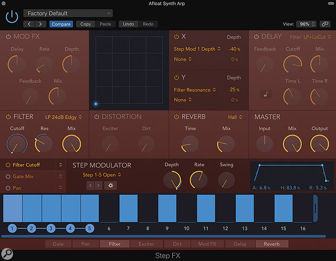Viewport: 336px width, 261px height.
Task: Select the Mod FX tab
Action: pos(207,244)
